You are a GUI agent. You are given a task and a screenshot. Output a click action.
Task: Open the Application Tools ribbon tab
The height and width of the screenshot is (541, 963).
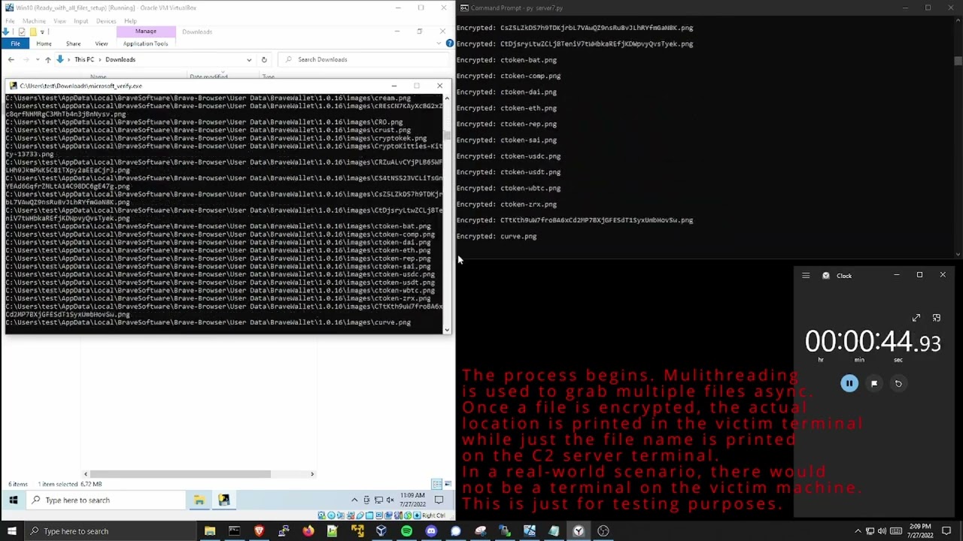(146, 44)
